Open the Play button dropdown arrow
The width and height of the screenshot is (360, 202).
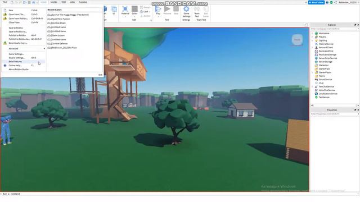pos(158,16)
